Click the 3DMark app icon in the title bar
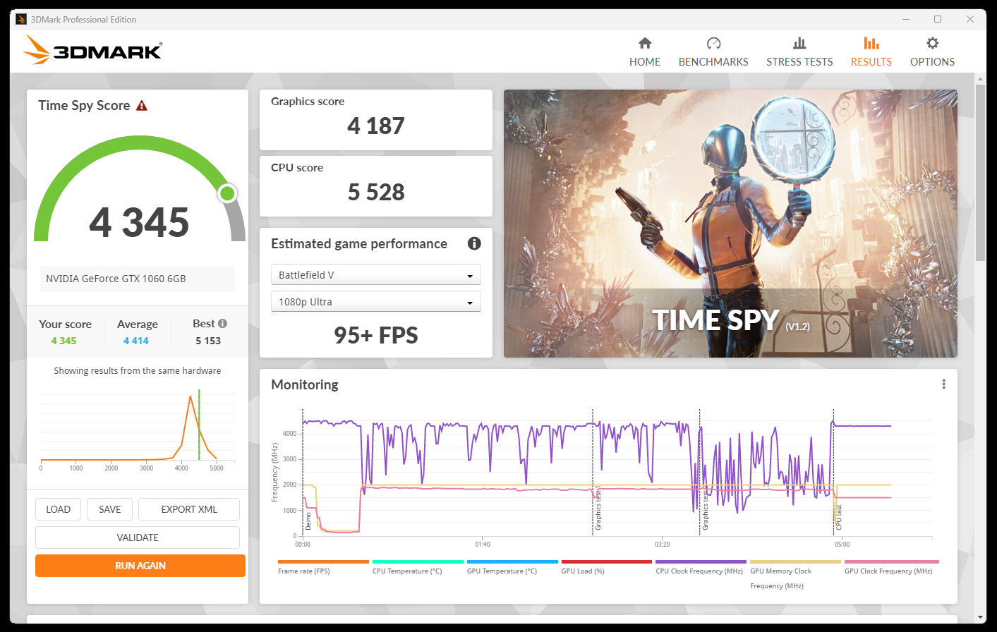Image resolution: width=997 pixels, height=632 pixels. point(21,19)
